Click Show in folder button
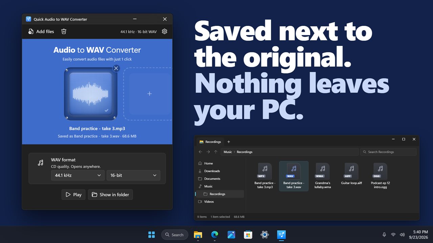The width and height of the screenshot is (433, 243). click(110, 194)
